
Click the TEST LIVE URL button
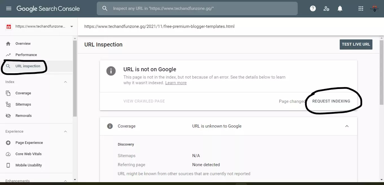pyautogui.click(x=356, y=44)
